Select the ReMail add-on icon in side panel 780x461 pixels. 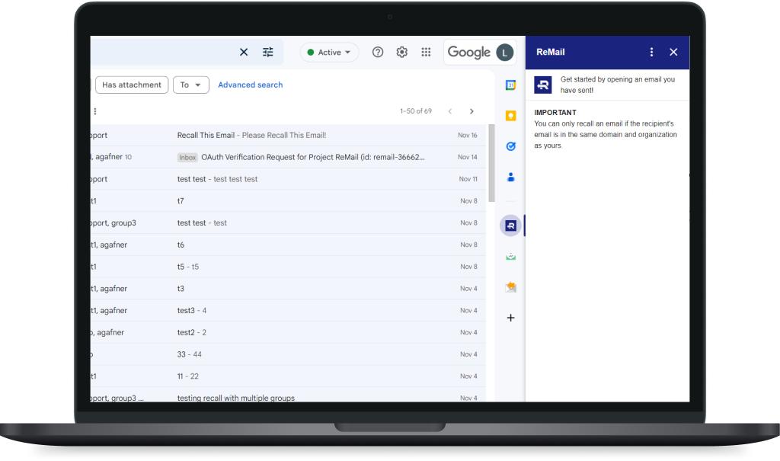[x=511, y=226]
